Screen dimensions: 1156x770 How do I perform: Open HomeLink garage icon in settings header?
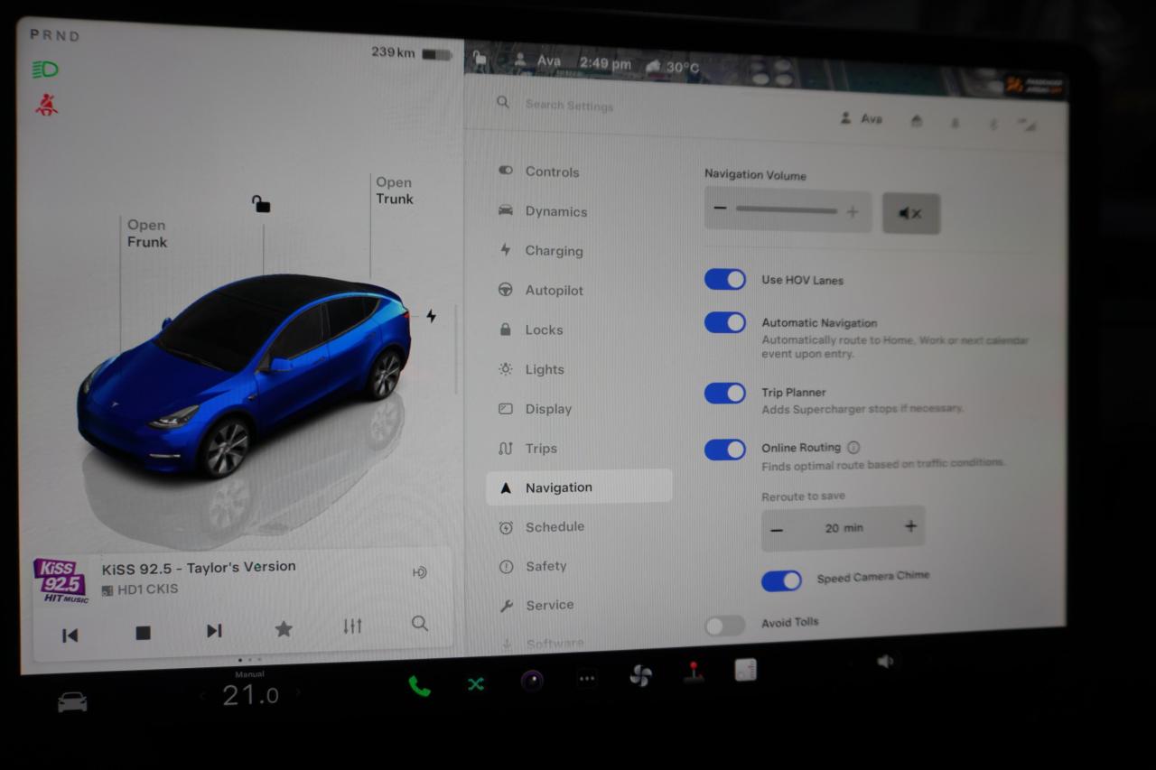(917, 121)
